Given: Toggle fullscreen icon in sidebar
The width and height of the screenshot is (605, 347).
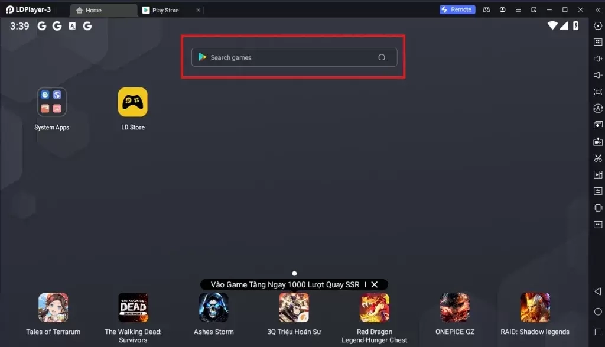Looking at the screenshot, I should point(598,92).
